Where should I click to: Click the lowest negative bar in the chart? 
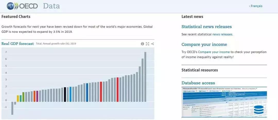point(12,108)
